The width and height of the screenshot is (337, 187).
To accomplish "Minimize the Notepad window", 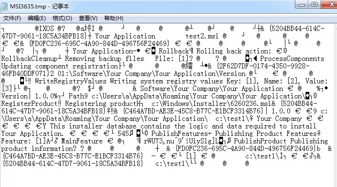I will click(x=301, y=4).
